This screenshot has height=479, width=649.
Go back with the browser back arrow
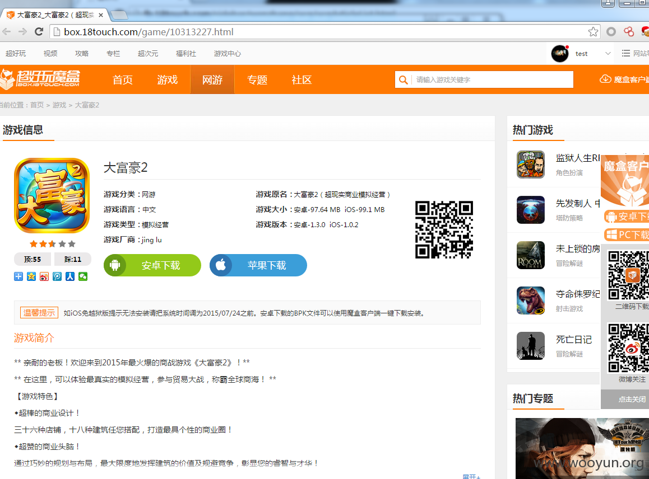pos(7,32)
